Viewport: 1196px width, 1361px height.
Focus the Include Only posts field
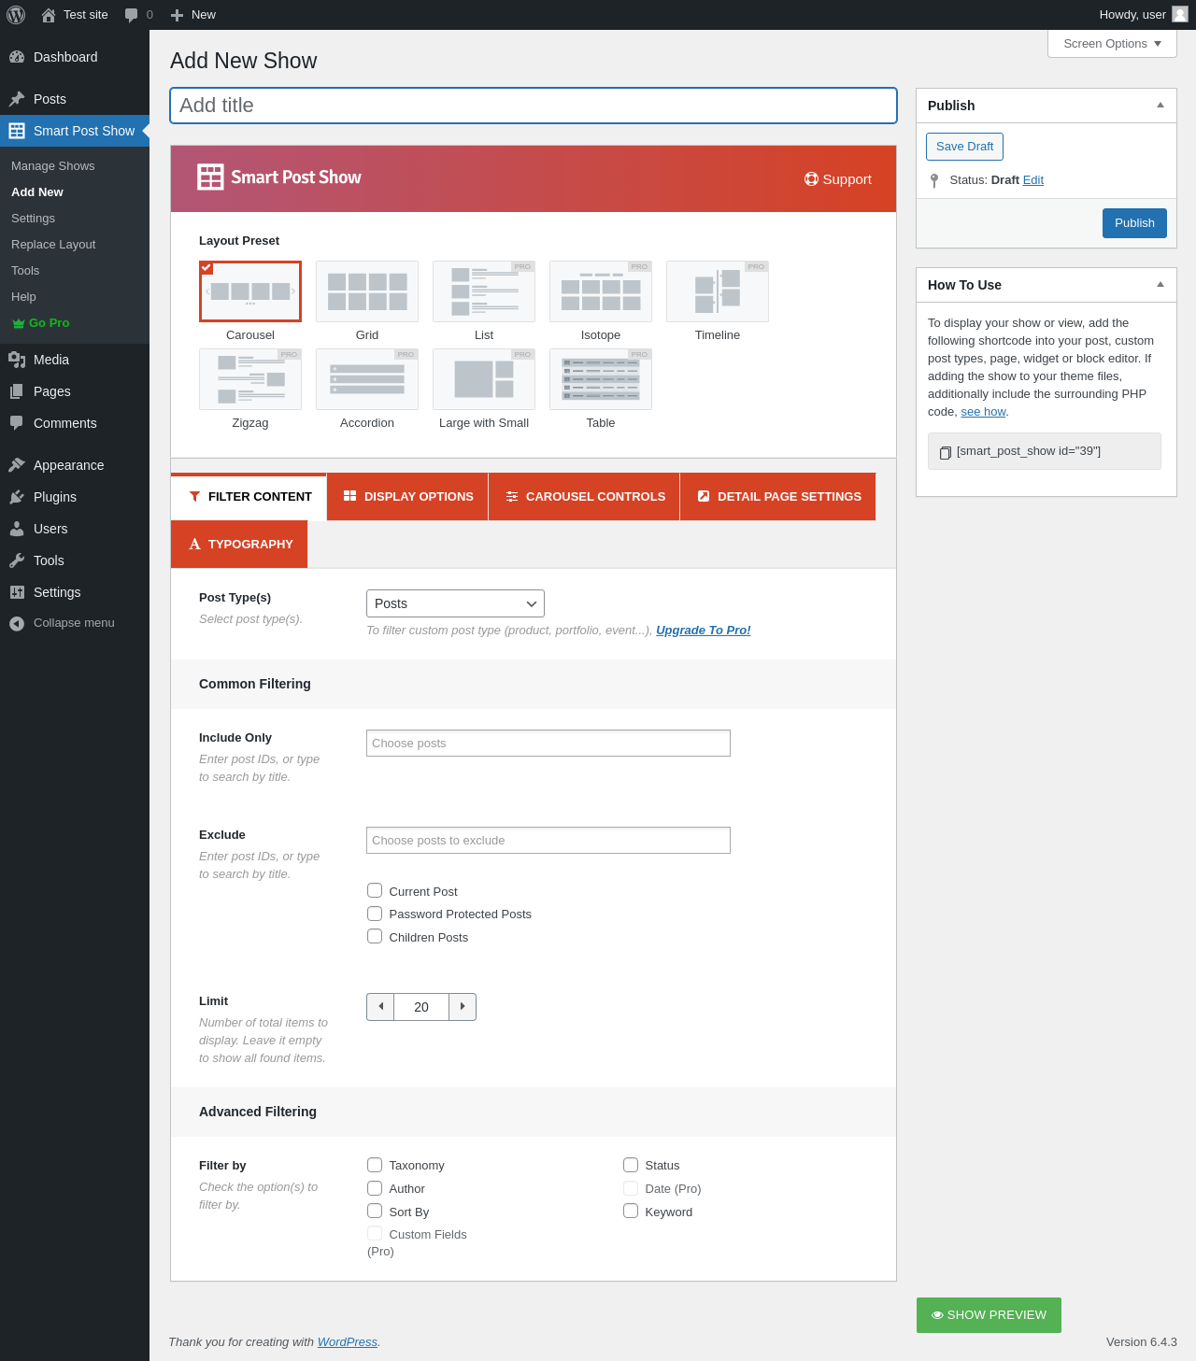[548, 744]
